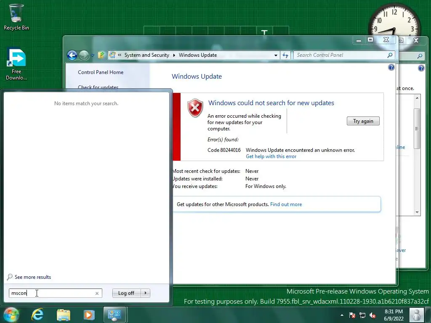Click the red shield error icon

tap(195, 108)
